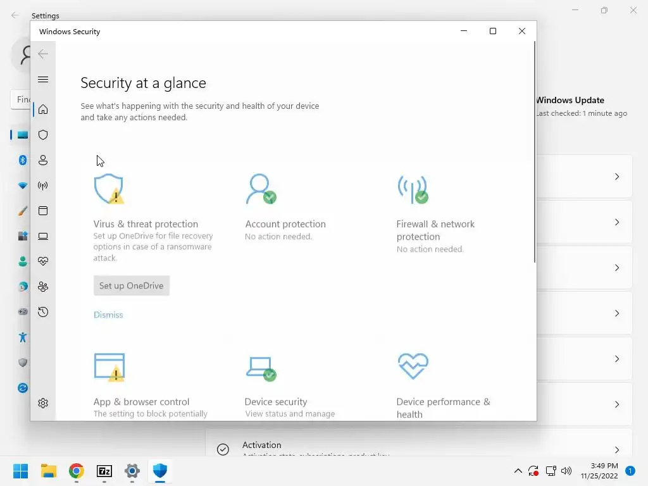Expand the Activation row chevron in Settings
The height and width of the screenshot is (486, 648).
[x=616, y=449]
